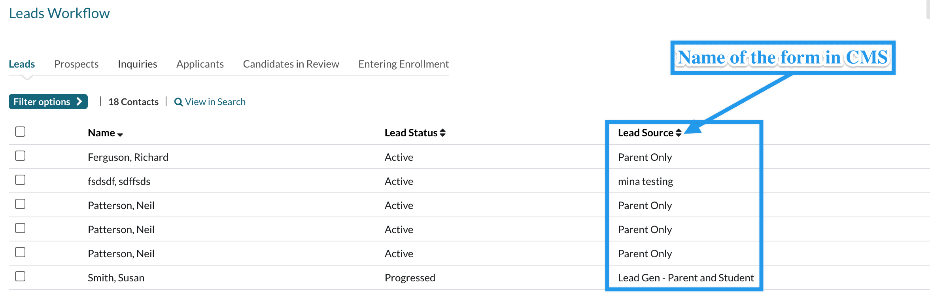Click the chevron on the Filter options button

79,102
